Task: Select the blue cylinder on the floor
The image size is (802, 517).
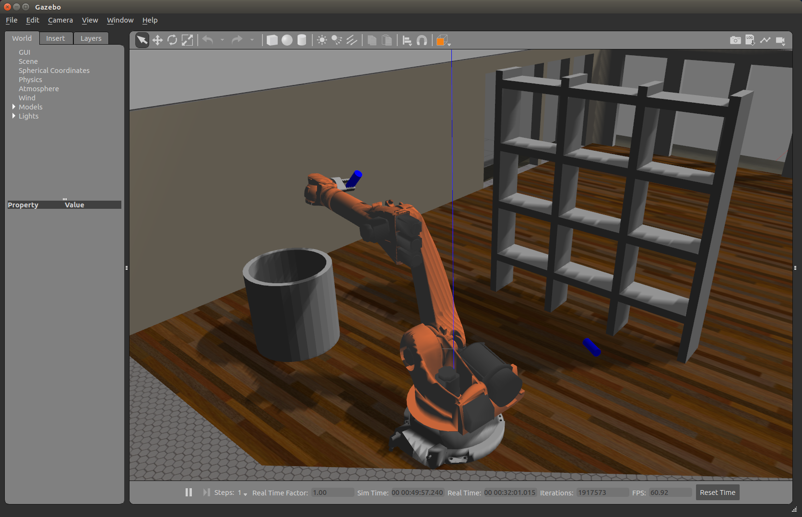Action: coord(591,347)
